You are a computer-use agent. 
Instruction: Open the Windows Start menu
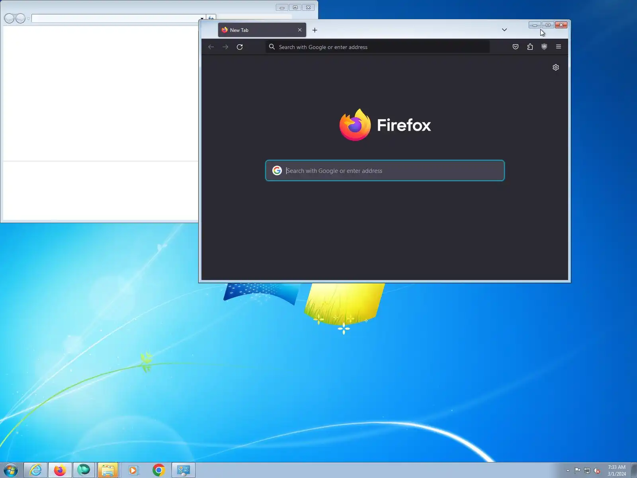11,470
